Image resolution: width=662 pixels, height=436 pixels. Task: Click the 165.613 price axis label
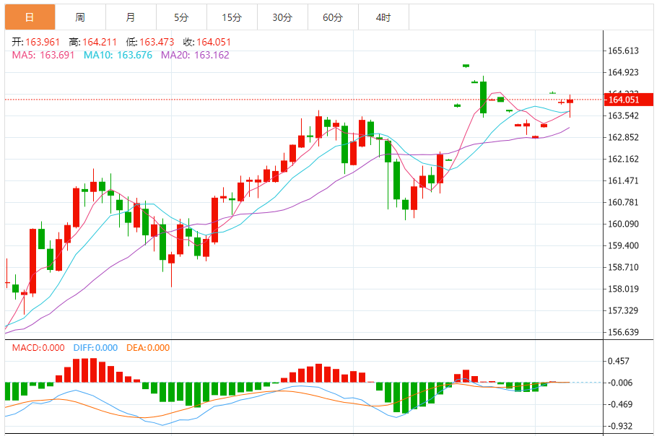pos(623,51)
